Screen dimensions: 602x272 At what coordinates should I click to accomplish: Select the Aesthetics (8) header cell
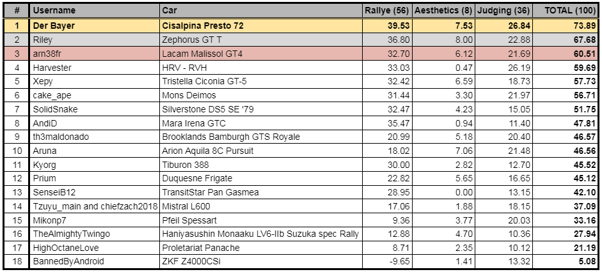pyautogui.click(x=443, y=11)
